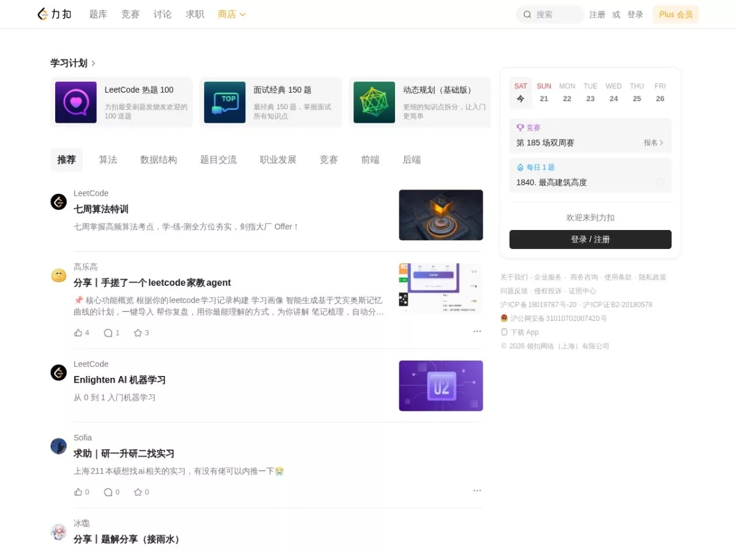Click 沪公网安备 police badge icon
The height and width of the screenshot is (552, 736).
(x=504, y=318)
